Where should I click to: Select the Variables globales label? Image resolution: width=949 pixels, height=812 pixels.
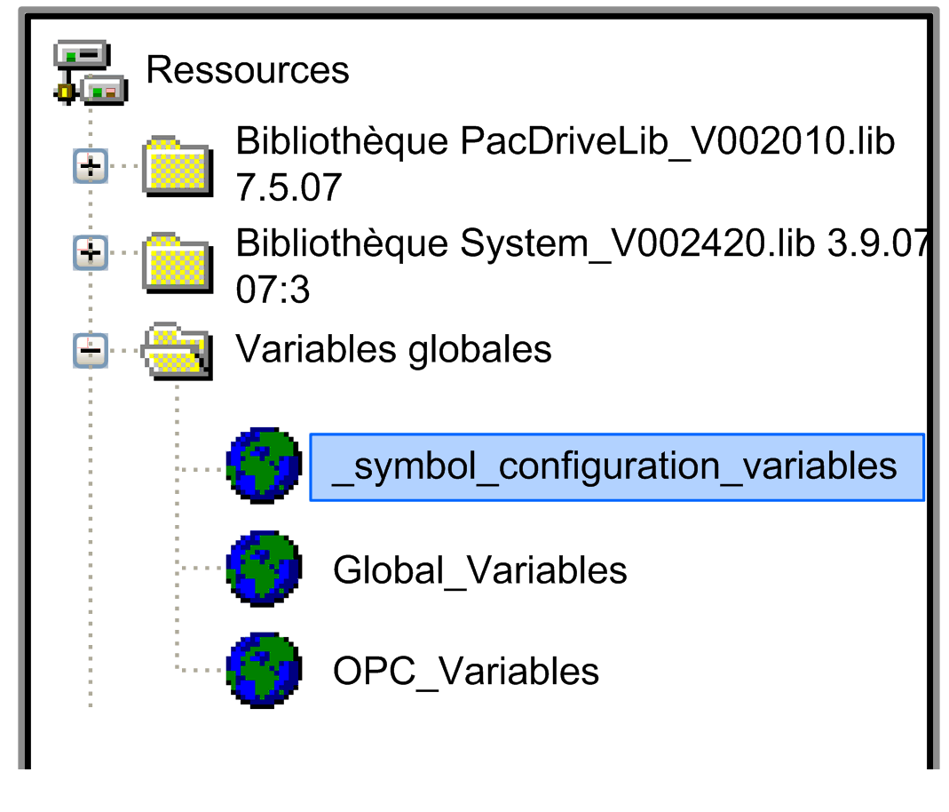coord(393,349)
